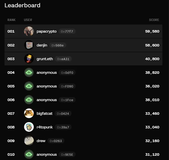Click the green cloud avatar at rank 010

coord(29,154)
